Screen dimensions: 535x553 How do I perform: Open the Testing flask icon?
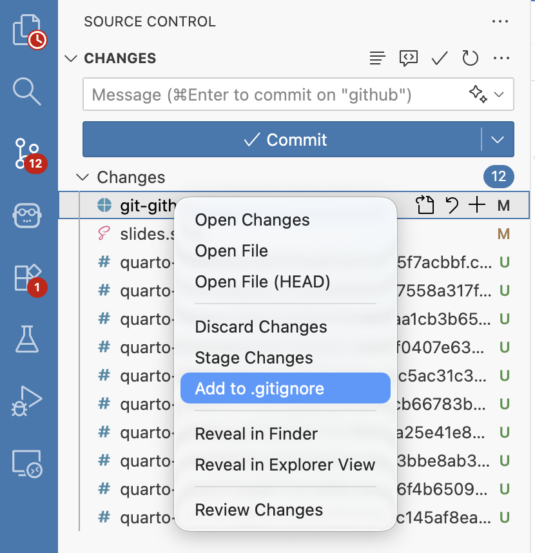point(28,339)
